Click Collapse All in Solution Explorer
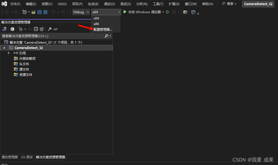 pyautogui.click(x=36, y=29)
